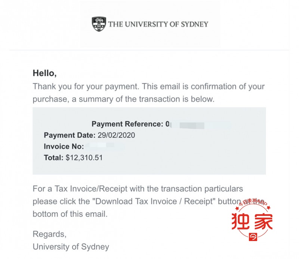The width and height of the screenshot is (299, 259).
Task: Click the Total label
Action: click(53, 158)
